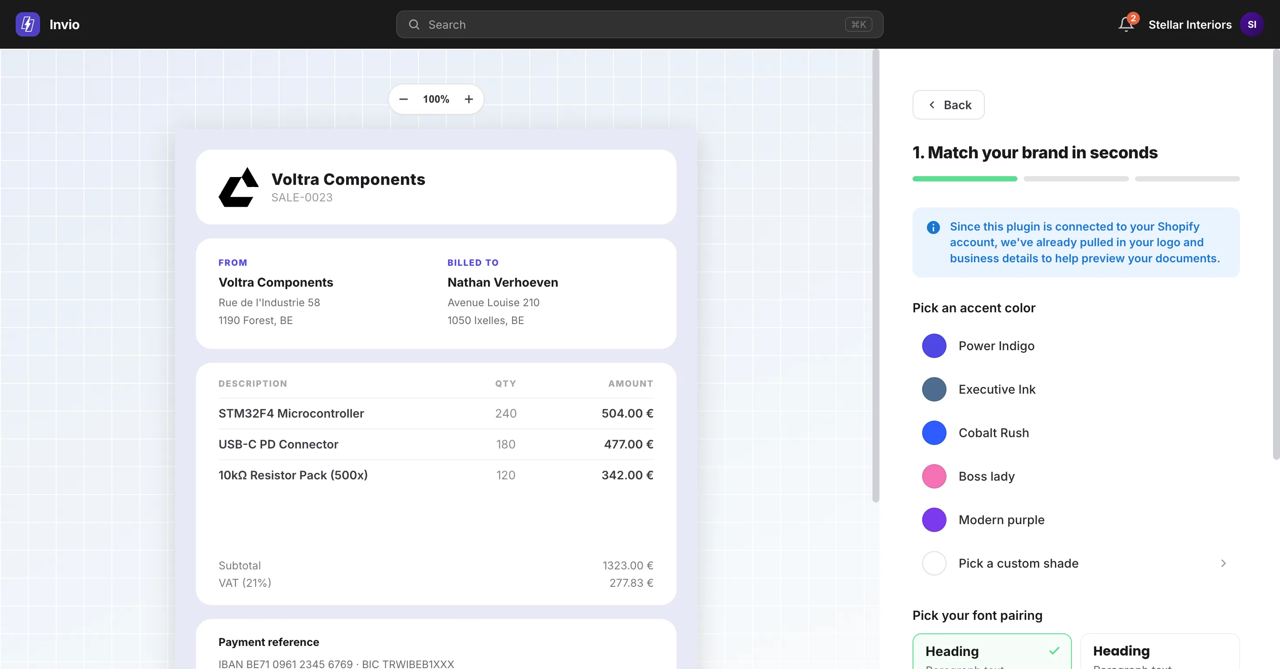Click the 1190 Forest, BE line

(x=256, y=321)
